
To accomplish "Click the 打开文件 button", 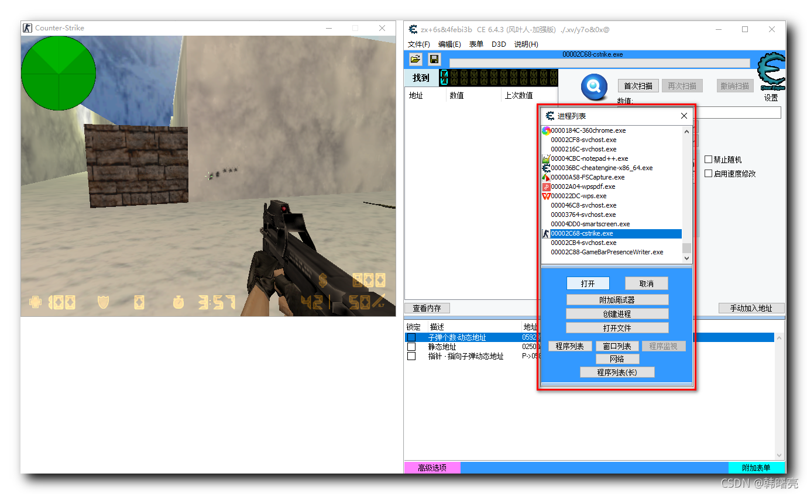I will click(x=617, y=328).
